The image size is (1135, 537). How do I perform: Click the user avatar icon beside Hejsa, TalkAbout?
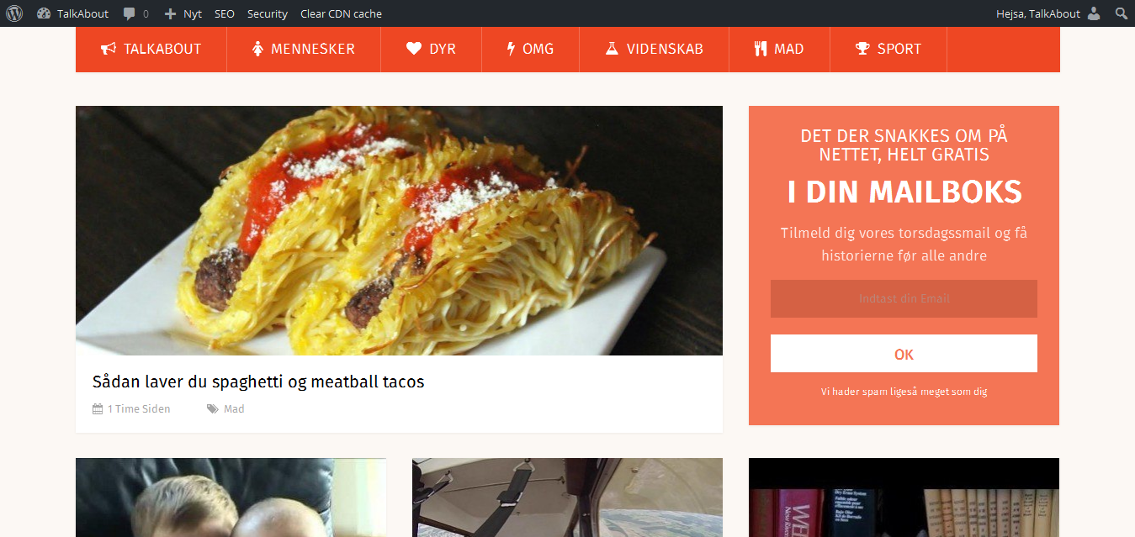[x=1094, y=13]
